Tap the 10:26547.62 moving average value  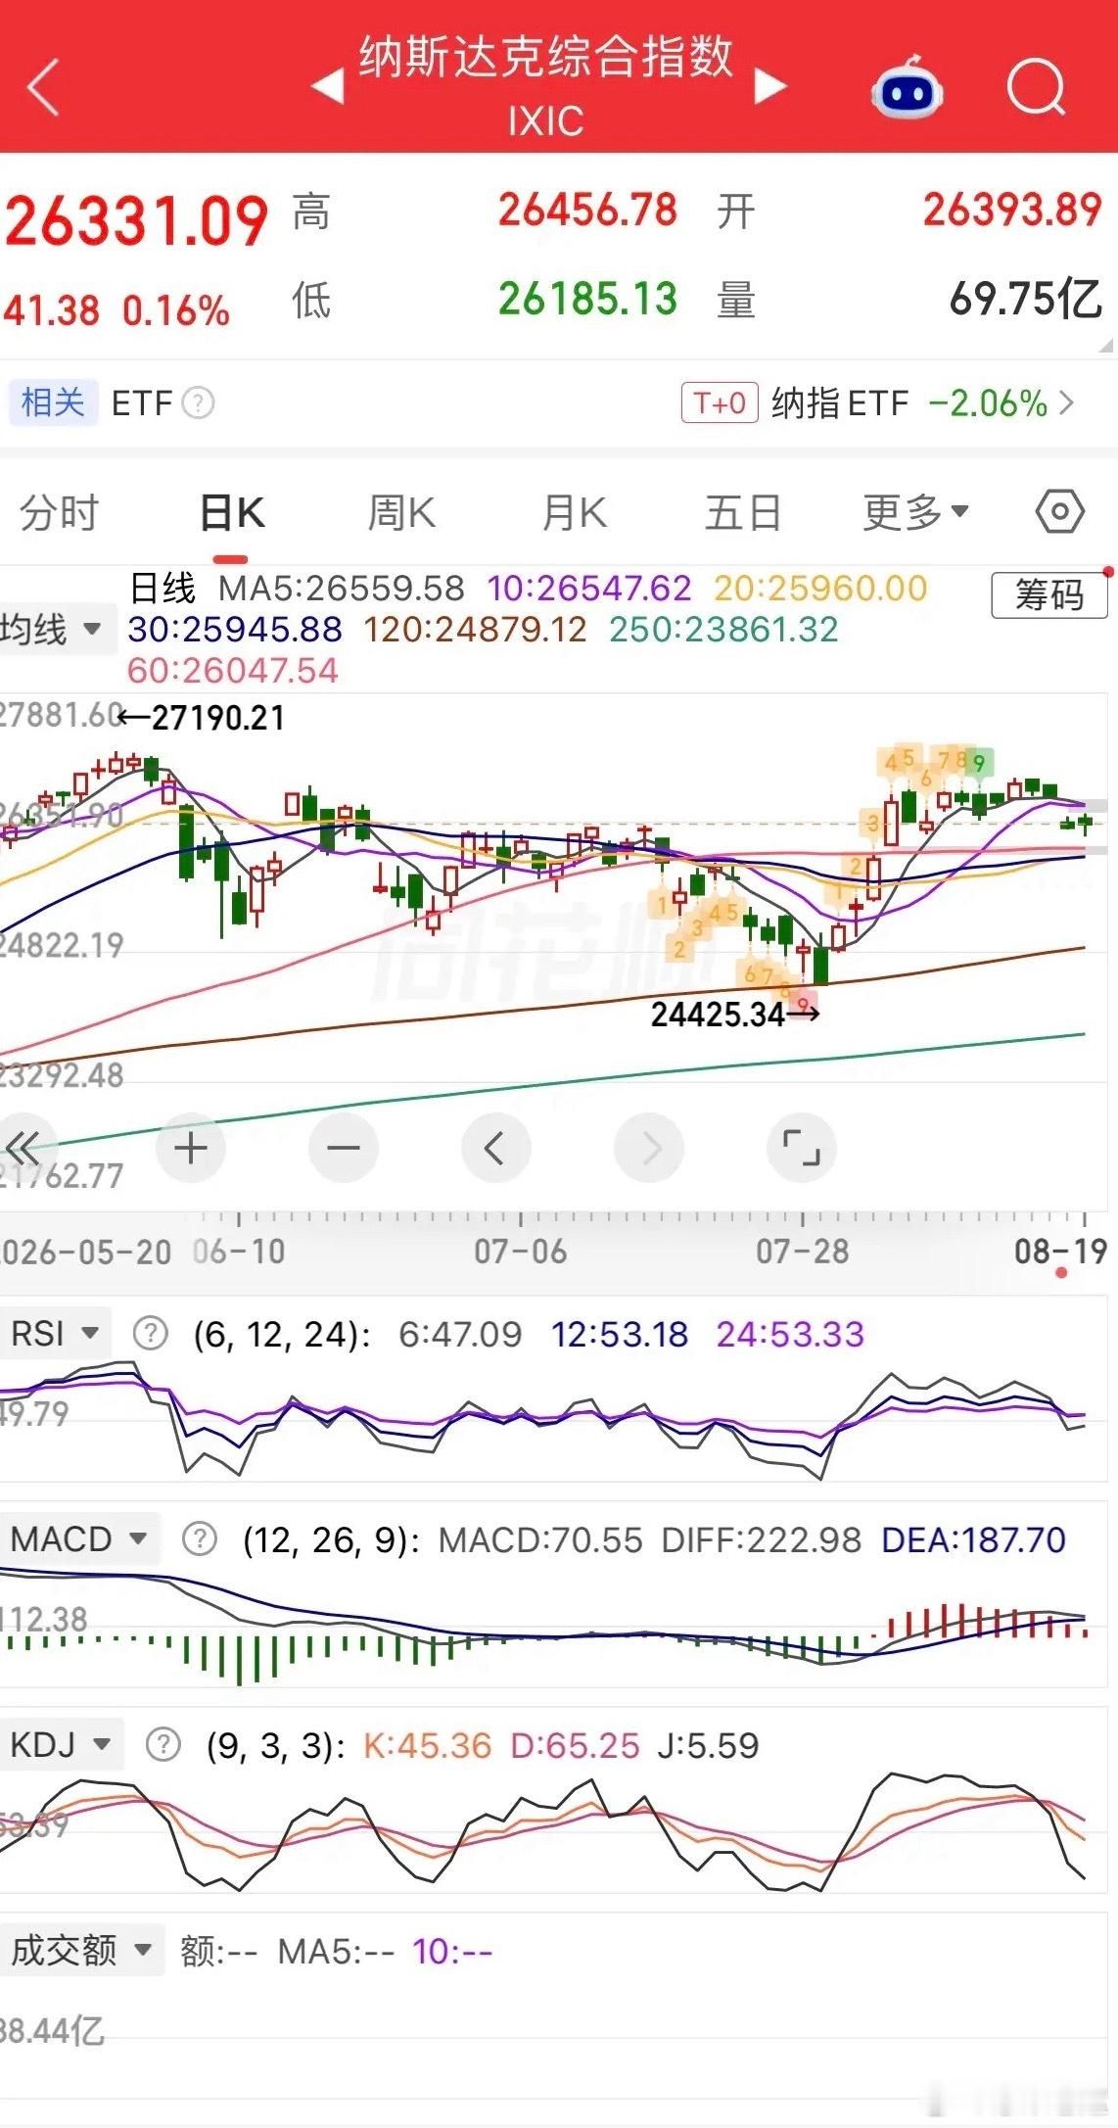tap(589, 589)
